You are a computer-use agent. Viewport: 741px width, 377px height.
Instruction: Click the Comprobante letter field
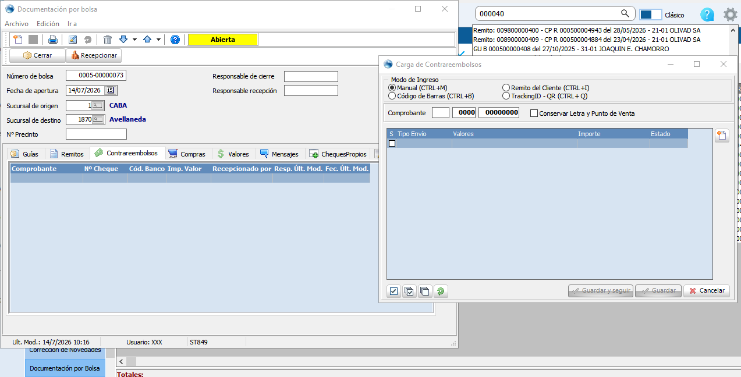(x=441, y=113)
